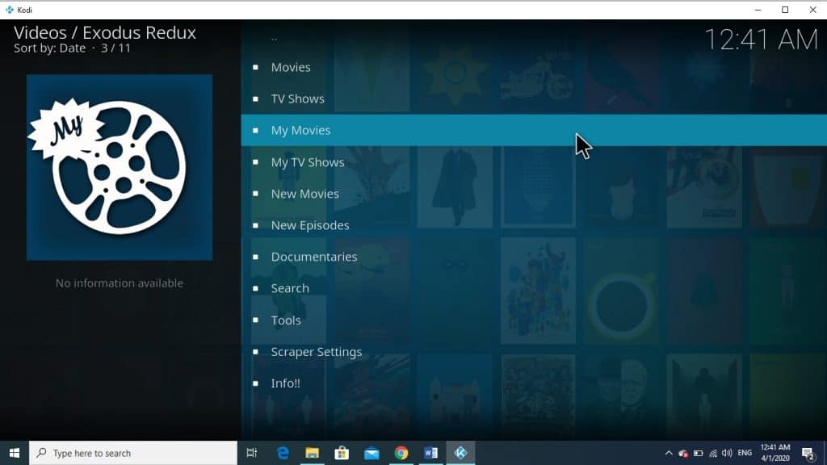Click the No information available text
This screenshot has width=827, height=465.
coord(120,283)
